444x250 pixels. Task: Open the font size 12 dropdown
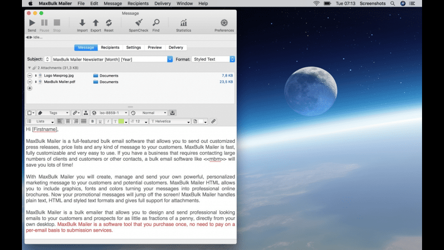(139, 121)
